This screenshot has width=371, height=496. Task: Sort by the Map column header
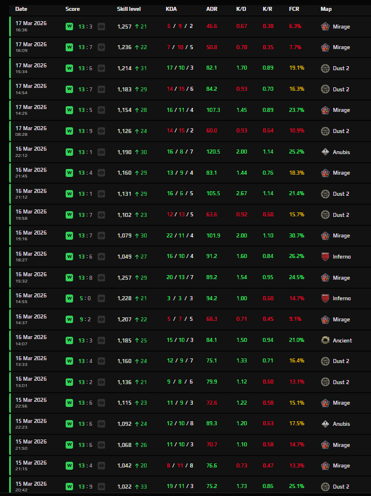326,9
